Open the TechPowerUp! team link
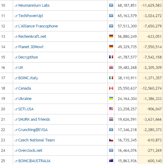Image resolution: width=163 pixels, height=164 pixels. pyautogui.click(x=31, y=16)
